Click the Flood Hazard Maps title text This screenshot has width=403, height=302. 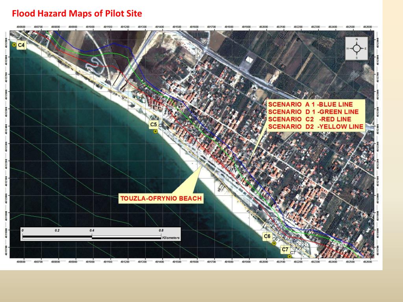pyautogui.click(x=77, y=13)
